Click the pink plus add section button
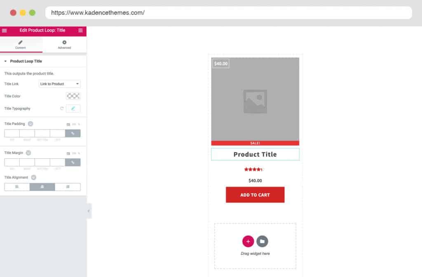This screenshot has height=277, width=422. (x=248, y=241)
